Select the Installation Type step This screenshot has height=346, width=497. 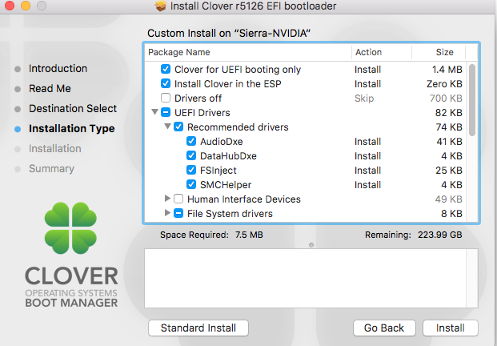click(x=72, y=128)
